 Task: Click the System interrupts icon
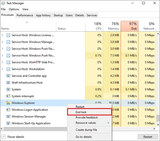click(x=8, y=96)
